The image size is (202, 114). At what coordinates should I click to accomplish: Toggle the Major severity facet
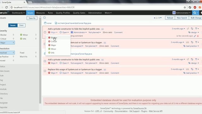(7, 43)
